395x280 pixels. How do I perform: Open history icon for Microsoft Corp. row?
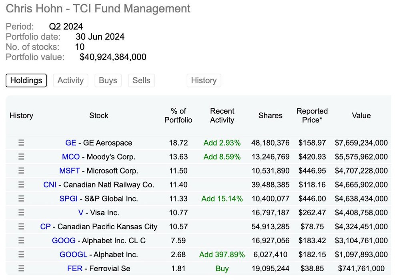[21, 171]
